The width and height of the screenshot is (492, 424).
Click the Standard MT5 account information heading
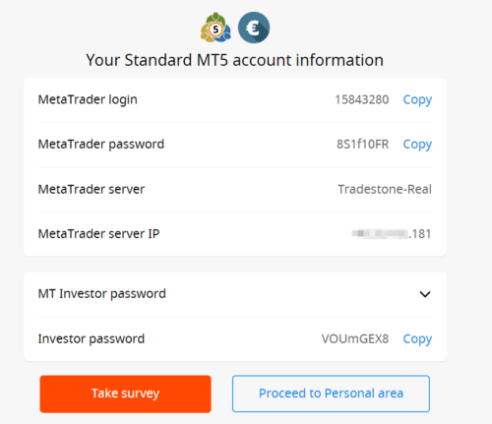pyautogui.click(x=235, y=60)
